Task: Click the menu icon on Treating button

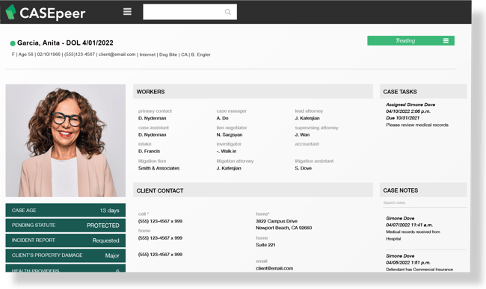Action: (x=446, y=40)
